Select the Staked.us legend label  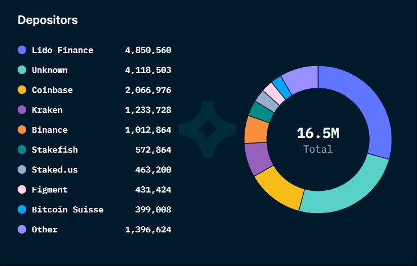coord(55,170)
